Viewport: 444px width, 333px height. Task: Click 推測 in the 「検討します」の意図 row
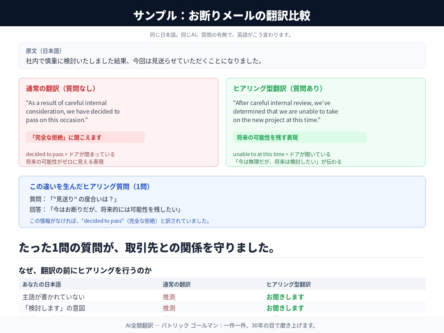click(x=169, y=308)
